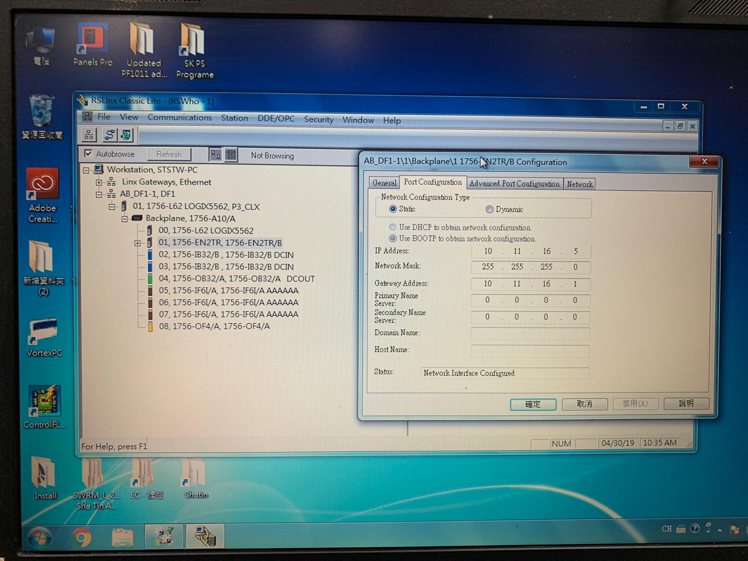
Task: Select the Dynamic network configuration radio
Action: tap(489, 209)
